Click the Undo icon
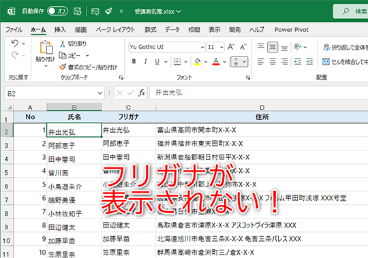The image size is (368, 258). point(15,43)
